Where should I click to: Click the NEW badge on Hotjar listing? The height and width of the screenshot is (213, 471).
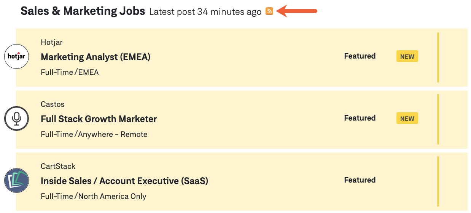point(407,57)
